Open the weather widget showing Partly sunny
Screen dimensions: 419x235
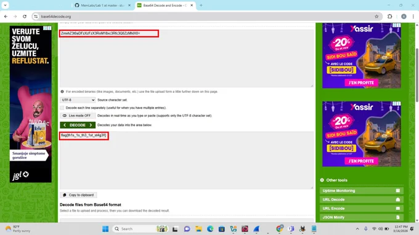coord(18,229)
